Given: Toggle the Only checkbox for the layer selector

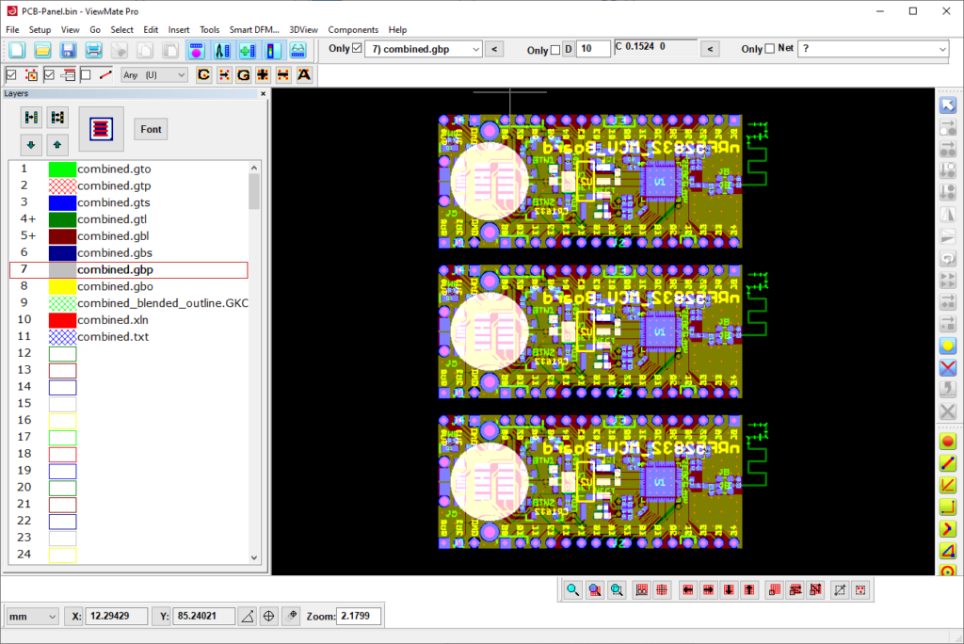Looking at the screenshot, I should 357,48.
